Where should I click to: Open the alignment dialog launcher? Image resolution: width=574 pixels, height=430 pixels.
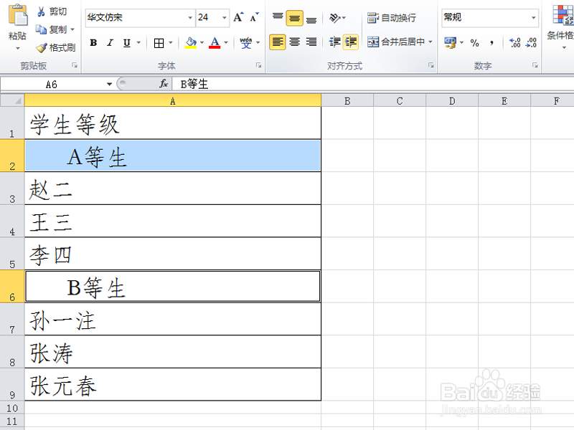point(431,65)
